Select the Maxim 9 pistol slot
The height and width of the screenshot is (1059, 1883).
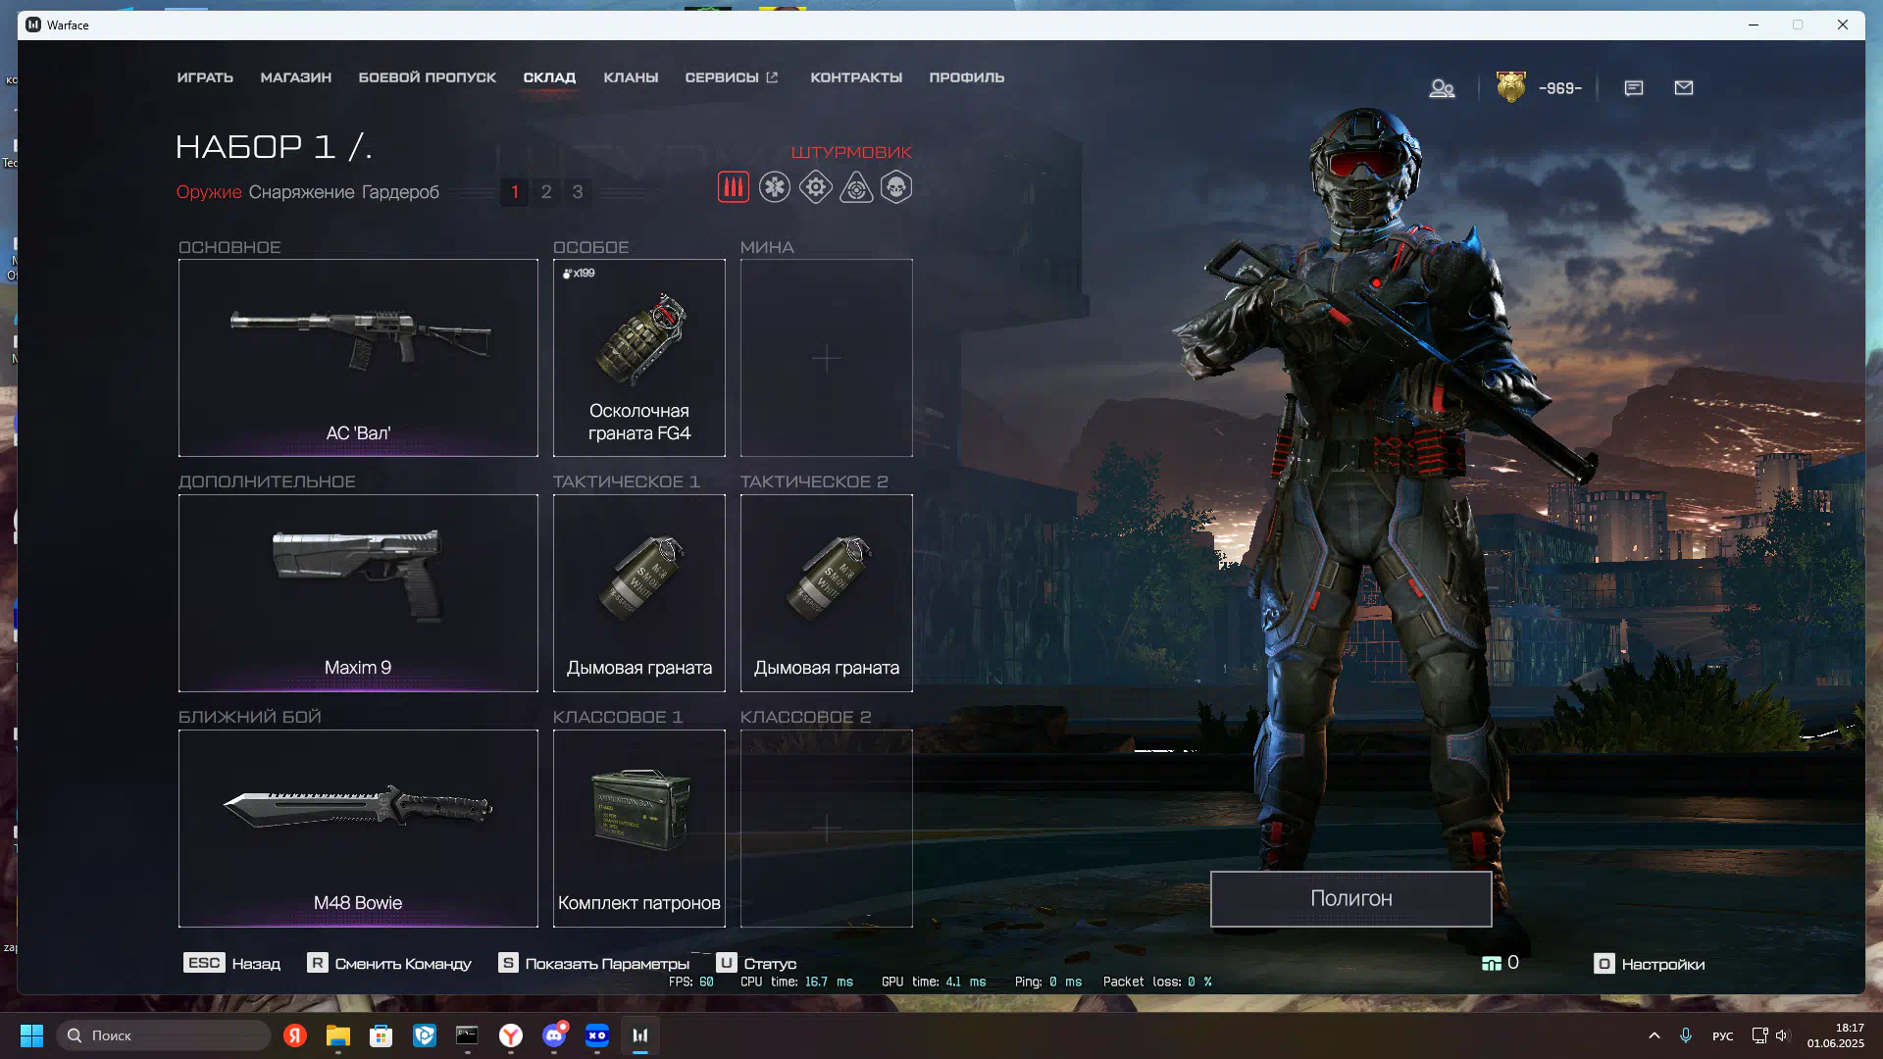click(x=358, y=593)
